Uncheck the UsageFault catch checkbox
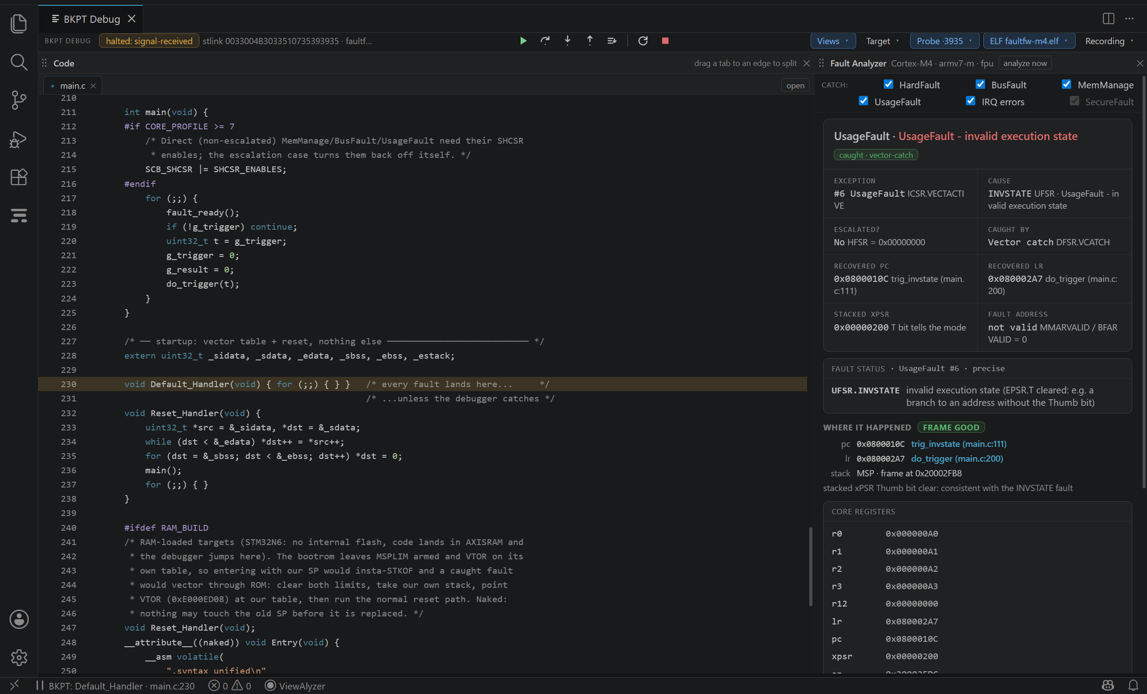This screenshot has width=1147, height=694. 864,101
